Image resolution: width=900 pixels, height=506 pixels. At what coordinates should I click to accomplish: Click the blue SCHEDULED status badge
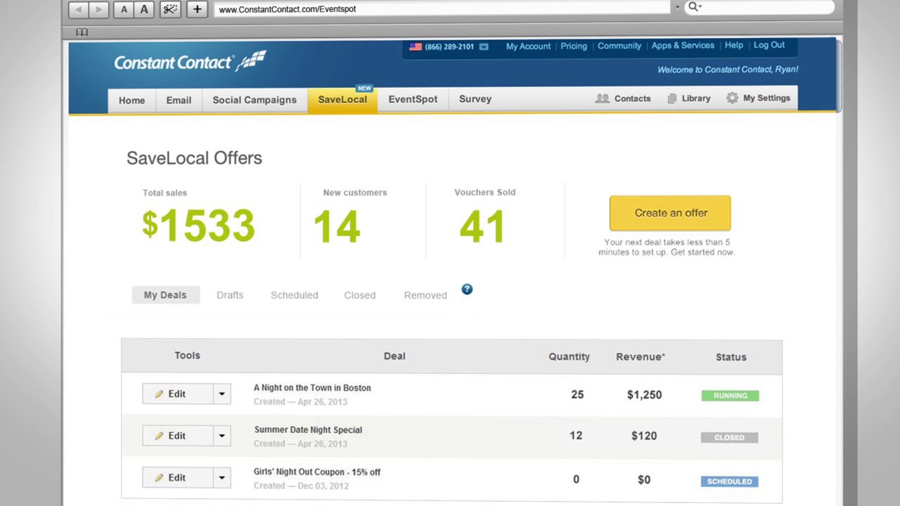(x=730, y=481)
